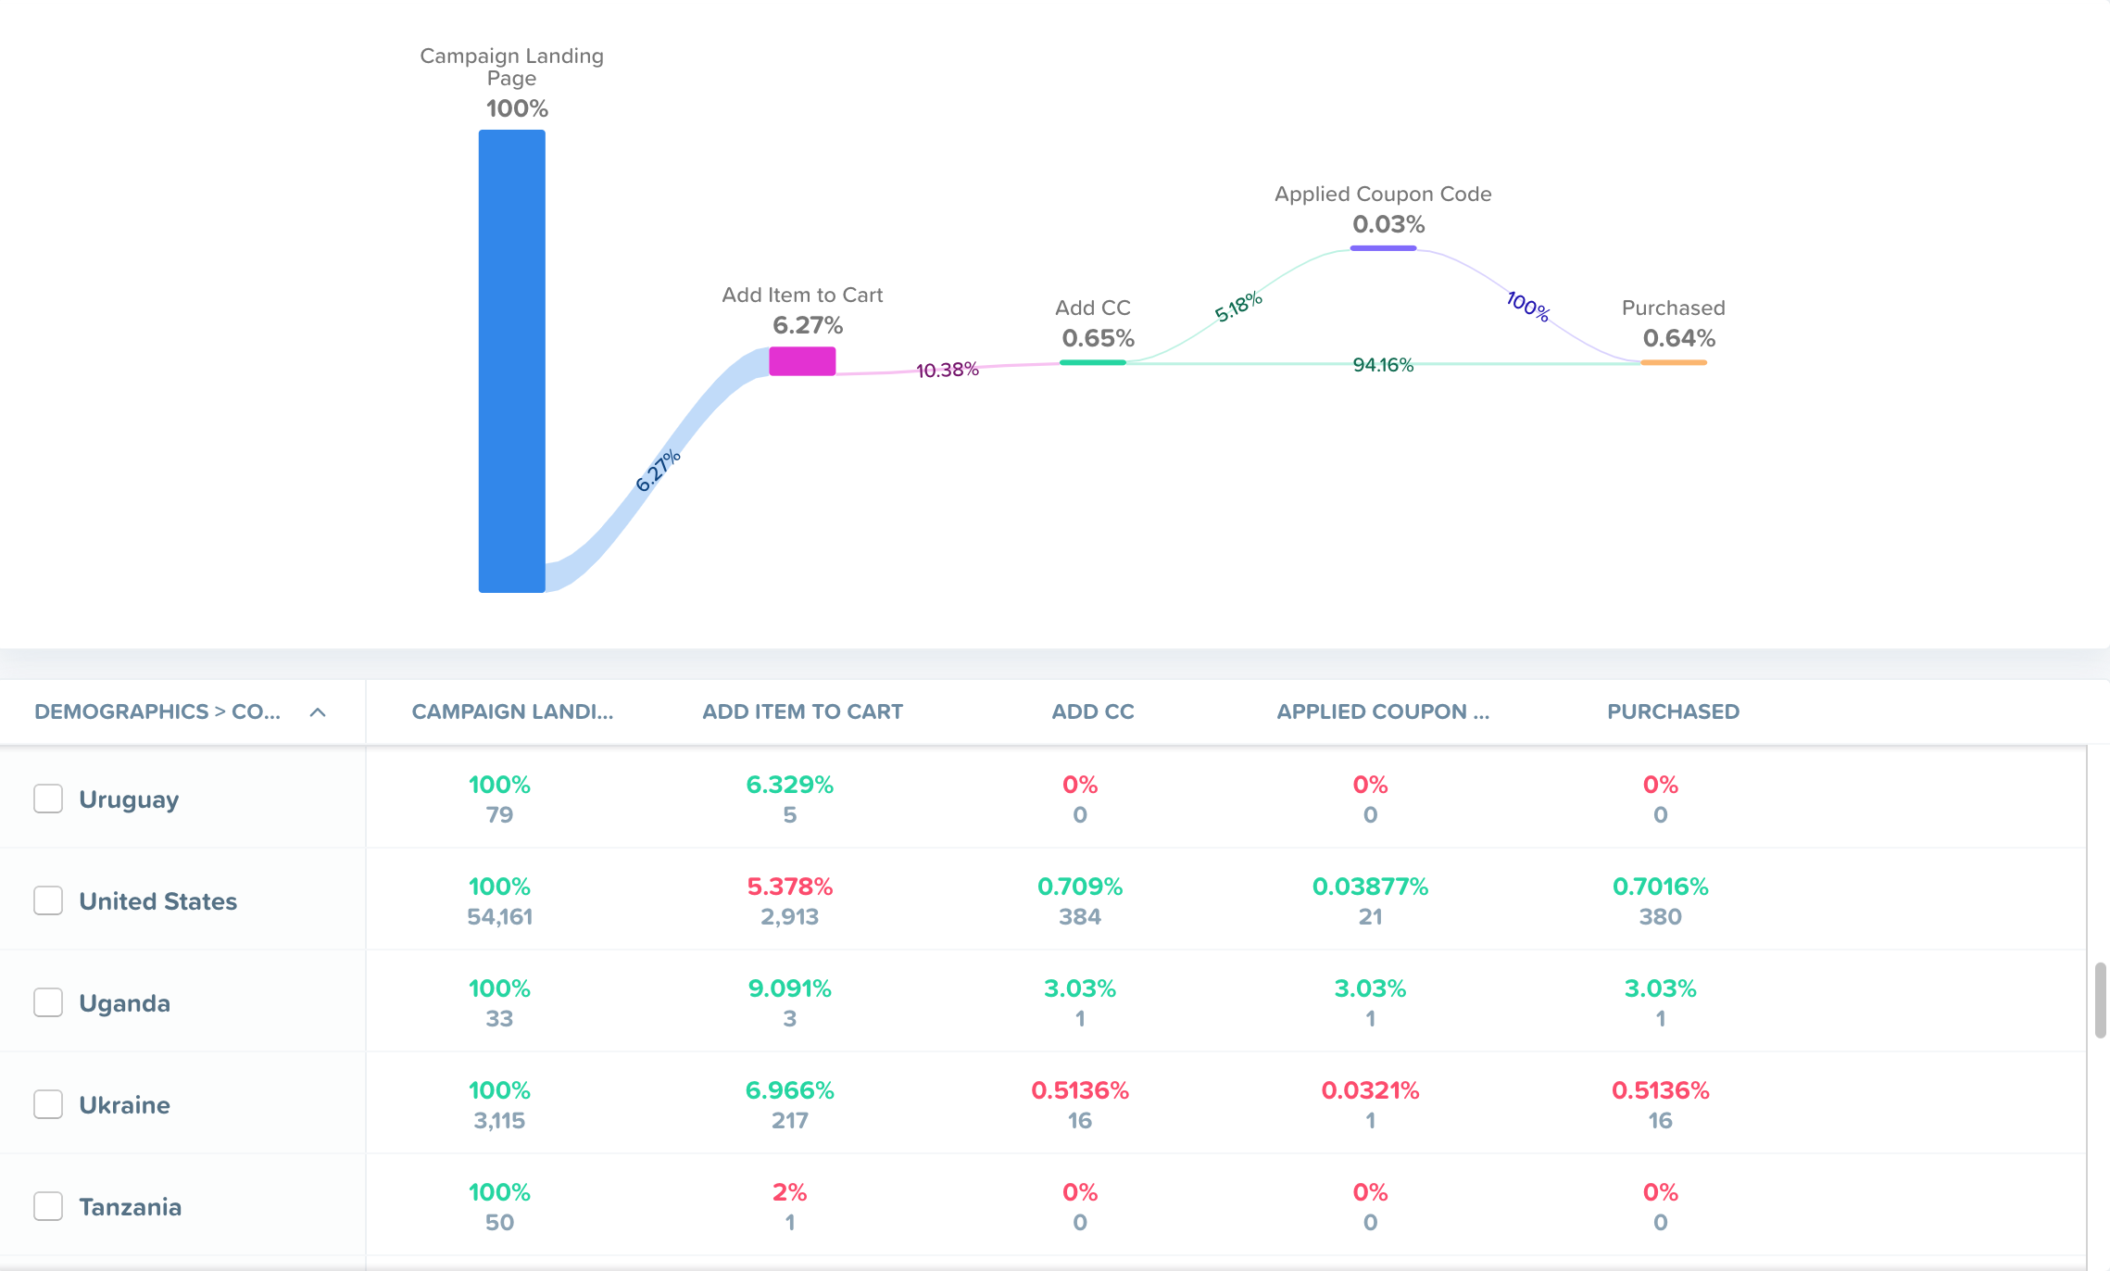This screenshot has height=1271, width=2110.
Task: Select the 94.16% flow label
Action: (x=1383, y=365)
